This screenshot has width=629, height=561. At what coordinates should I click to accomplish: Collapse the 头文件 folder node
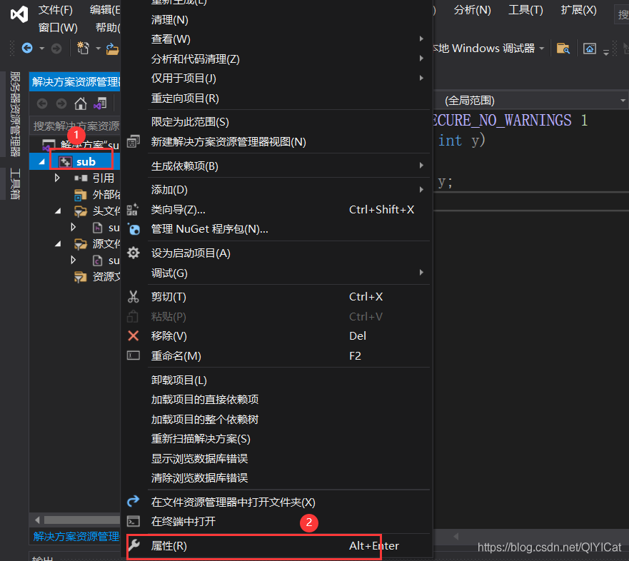tap(58, 211)
